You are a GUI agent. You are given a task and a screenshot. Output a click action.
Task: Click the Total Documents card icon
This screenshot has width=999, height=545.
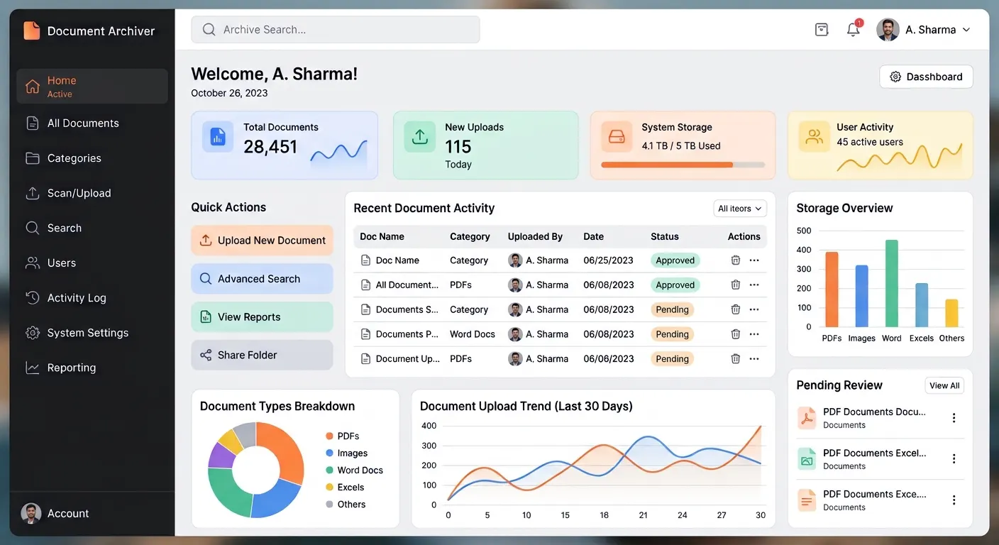click(x=218, y=136)
